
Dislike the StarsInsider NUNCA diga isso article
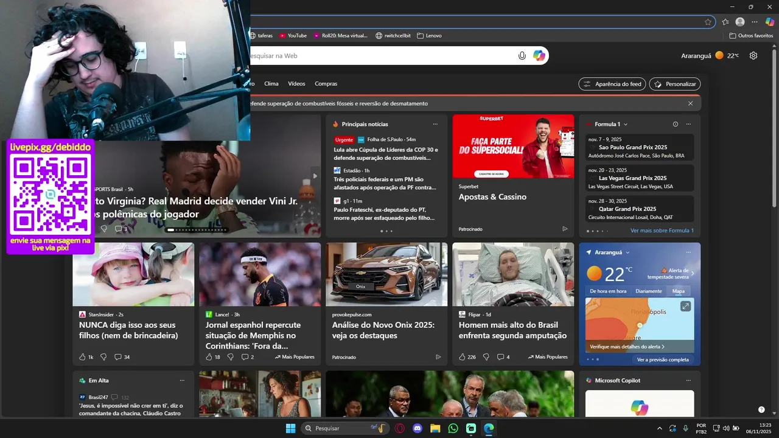tap(103, 357)
